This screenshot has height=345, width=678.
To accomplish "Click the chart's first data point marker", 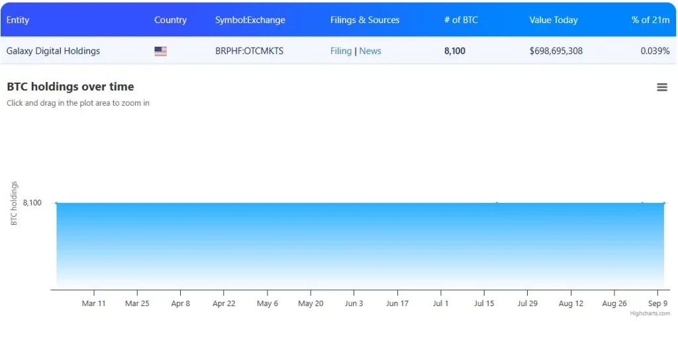I will click(x=57, y=203).
